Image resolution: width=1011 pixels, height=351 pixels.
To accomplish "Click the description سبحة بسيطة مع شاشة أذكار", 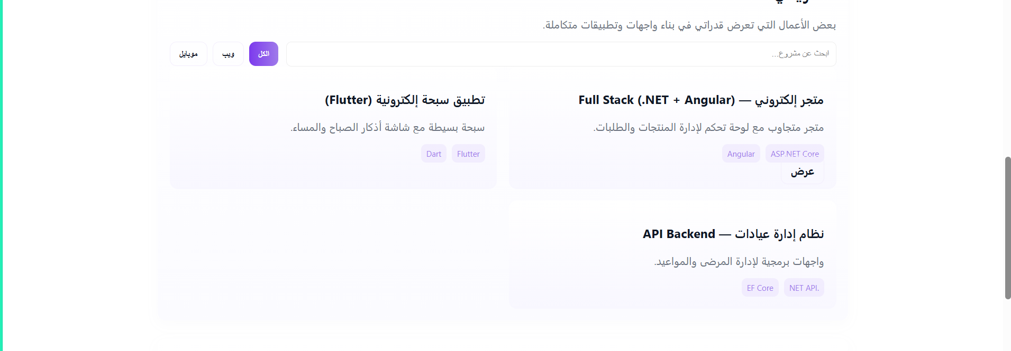I will [387, 128].
